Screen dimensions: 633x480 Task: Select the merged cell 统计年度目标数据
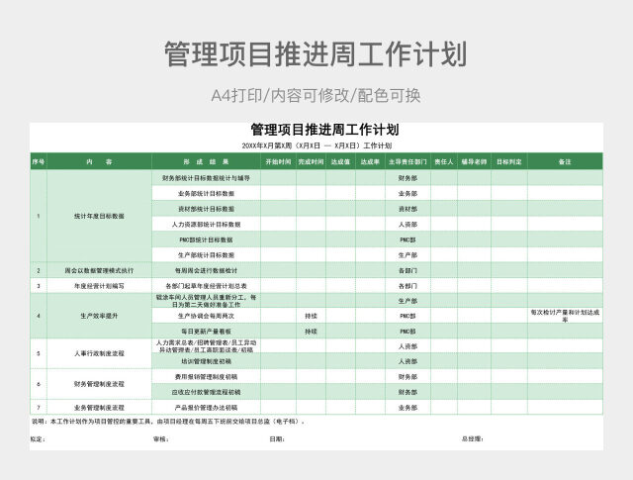99,216
